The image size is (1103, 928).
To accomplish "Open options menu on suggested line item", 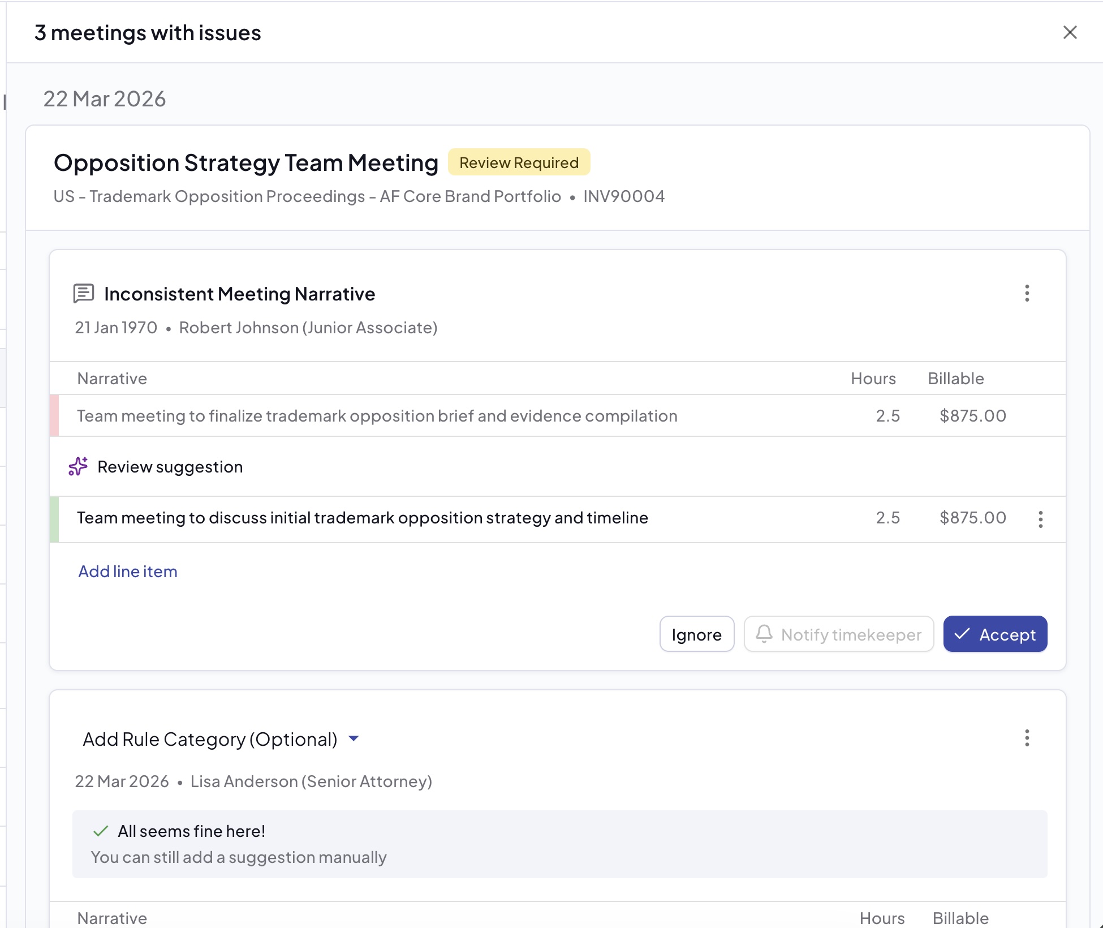I will pos(1040,519).
